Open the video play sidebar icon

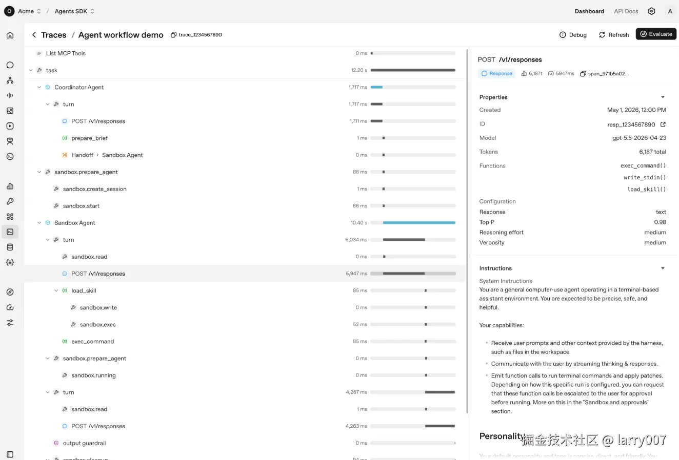point(10,126)
